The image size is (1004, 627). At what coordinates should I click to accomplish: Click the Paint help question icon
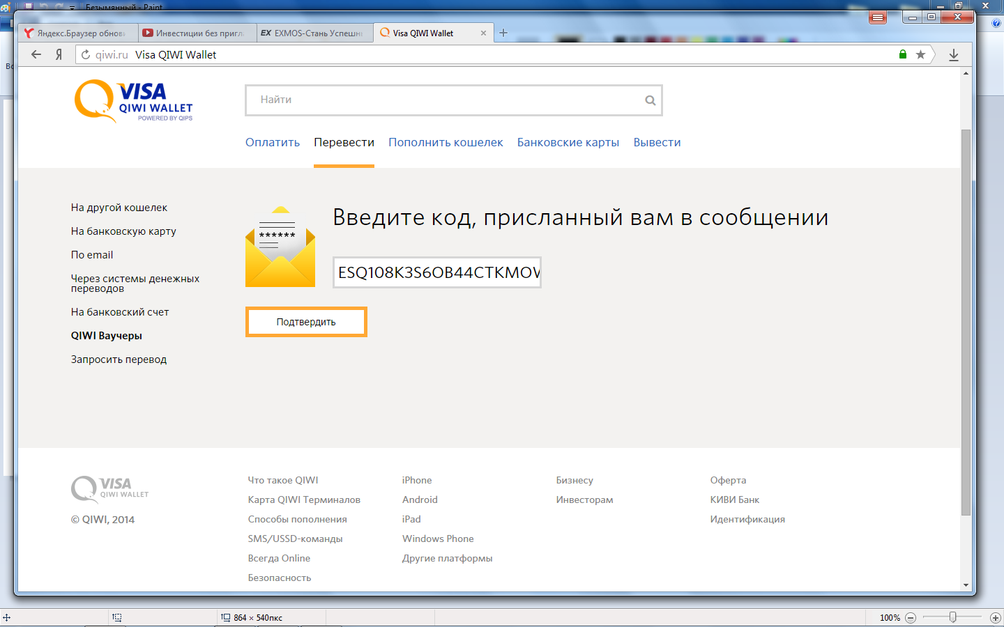tap(996, 23)
